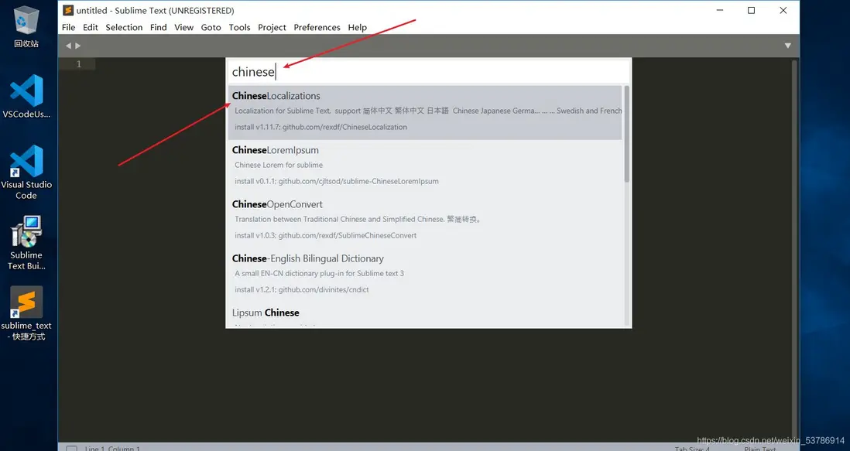Image resolution: width=850 pixels, height=451 pixels.
Task: Open the Preferences menu
Action: 317,27
